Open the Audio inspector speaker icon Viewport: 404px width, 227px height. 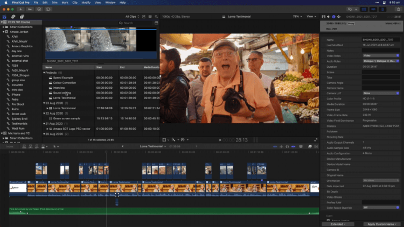328,17
